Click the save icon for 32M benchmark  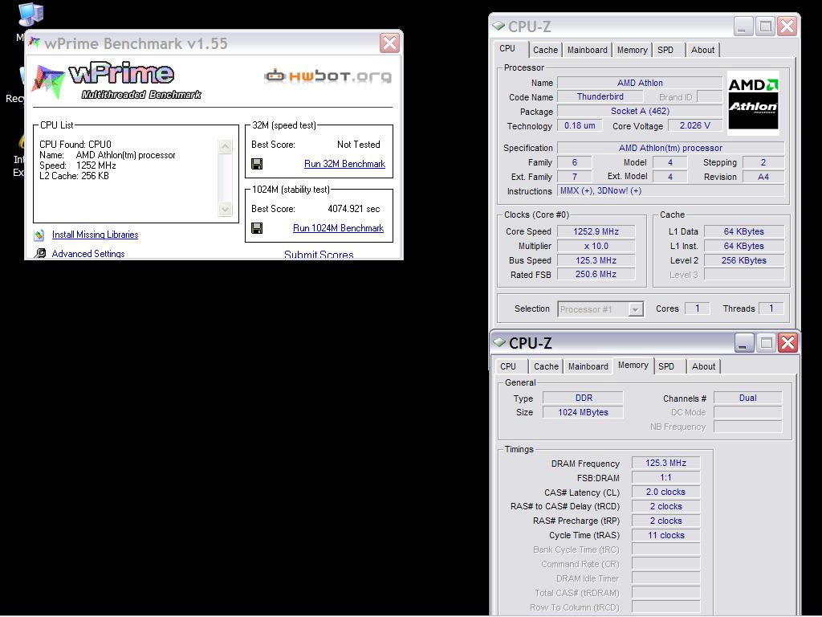257,164
